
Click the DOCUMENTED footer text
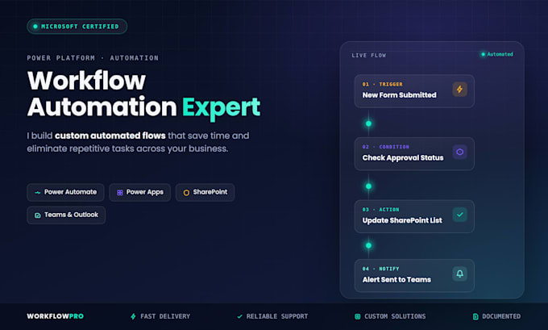(501, 316)
